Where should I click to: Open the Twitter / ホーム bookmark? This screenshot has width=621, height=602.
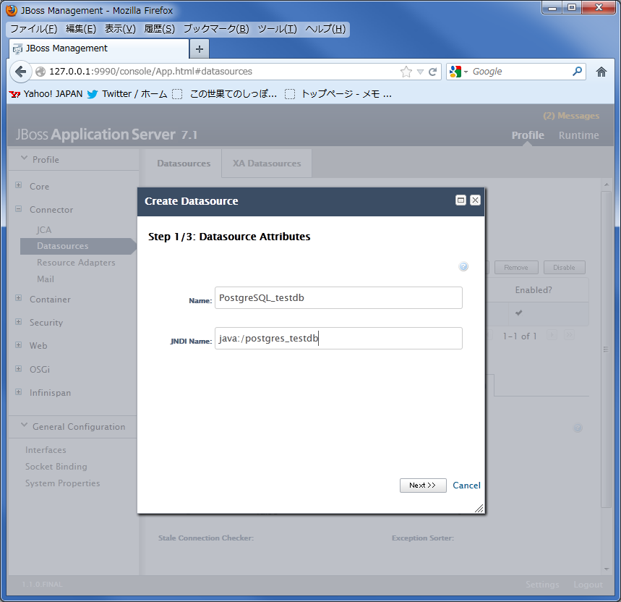127,94
